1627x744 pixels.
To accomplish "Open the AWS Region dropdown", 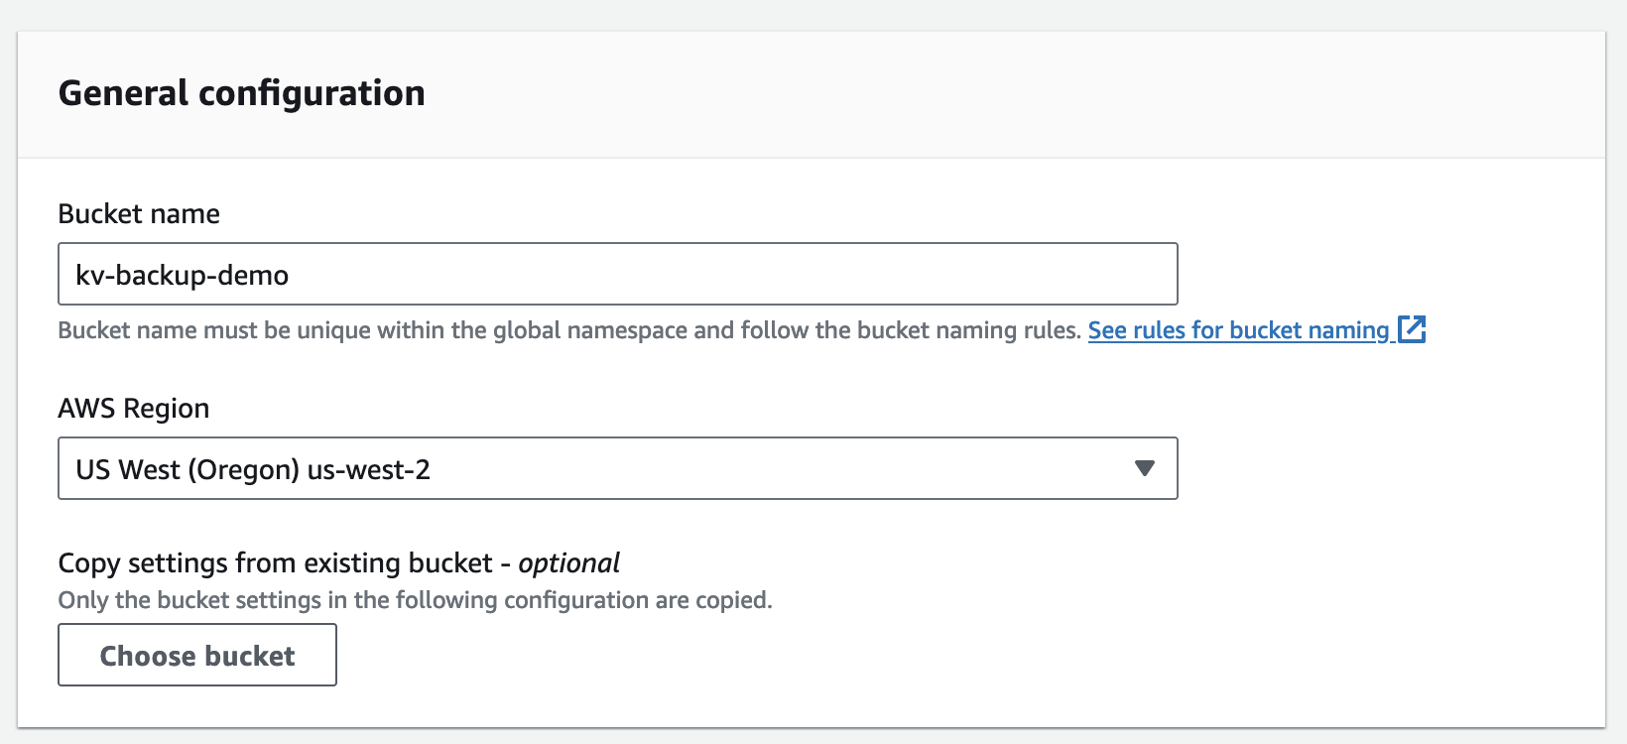I will [x=618, y=468].
